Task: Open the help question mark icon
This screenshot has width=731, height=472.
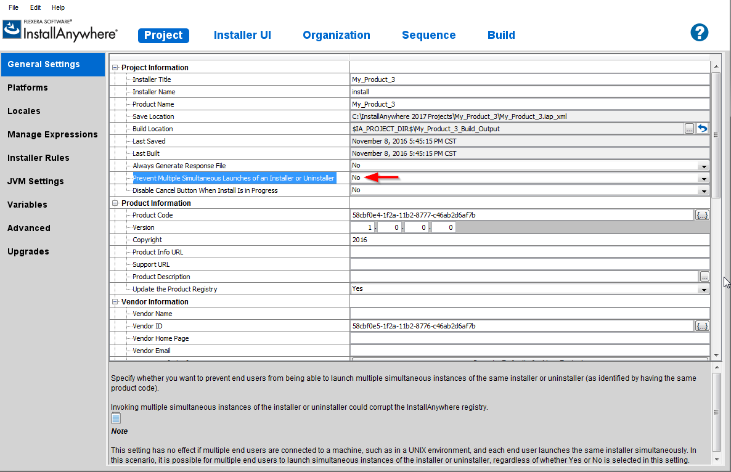Action: tap(699, 33)
